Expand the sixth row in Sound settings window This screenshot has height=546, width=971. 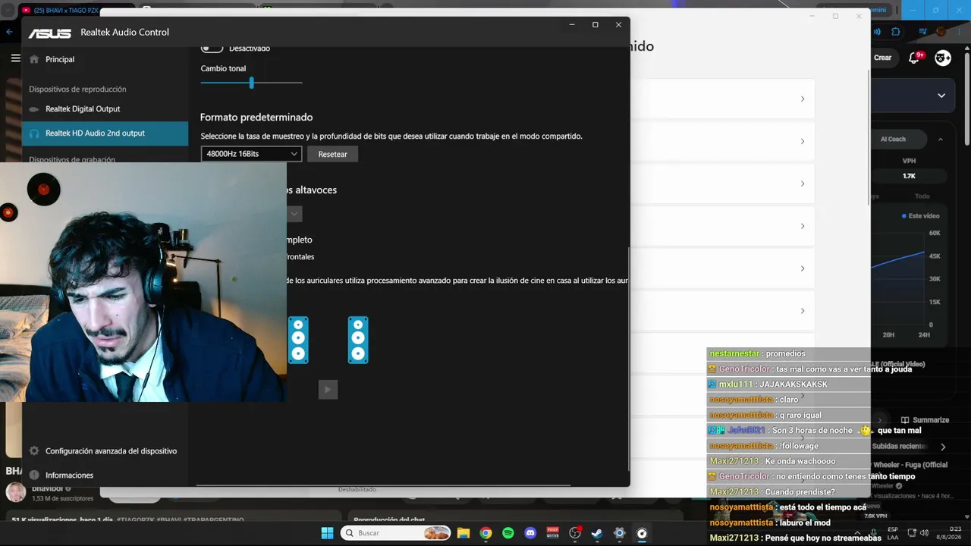[803, 311]
